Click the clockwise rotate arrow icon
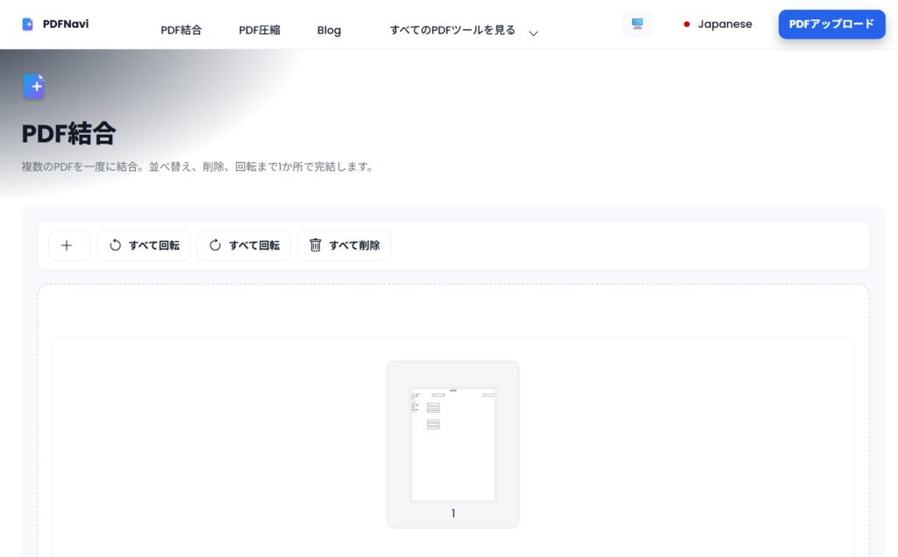The image size is (898, 557). click(215, 245)
